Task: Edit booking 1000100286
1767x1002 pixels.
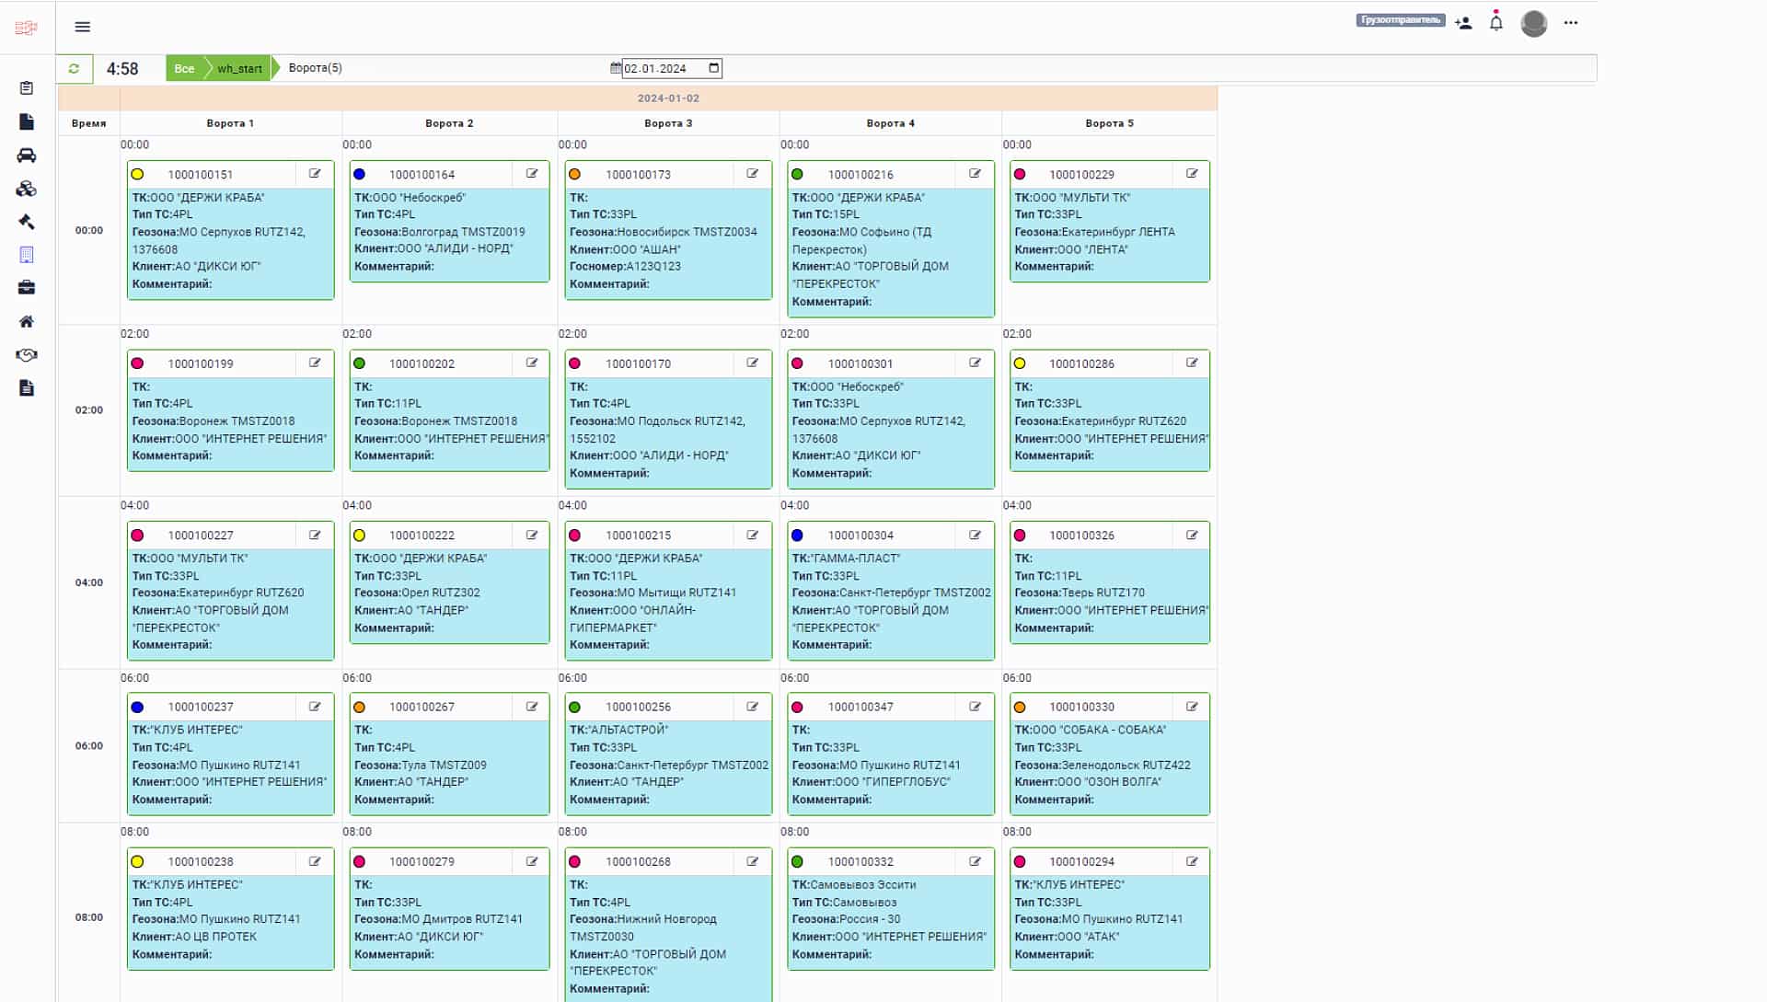Action: coord(1193,363)
